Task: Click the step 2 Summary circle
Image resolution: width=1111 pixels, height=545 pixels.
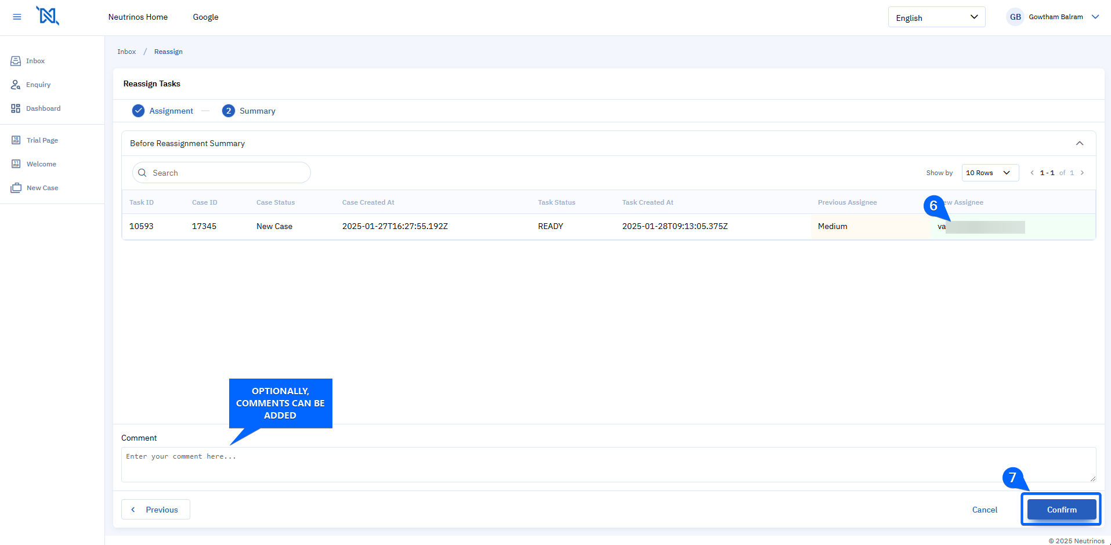Action: click(229, 111)
